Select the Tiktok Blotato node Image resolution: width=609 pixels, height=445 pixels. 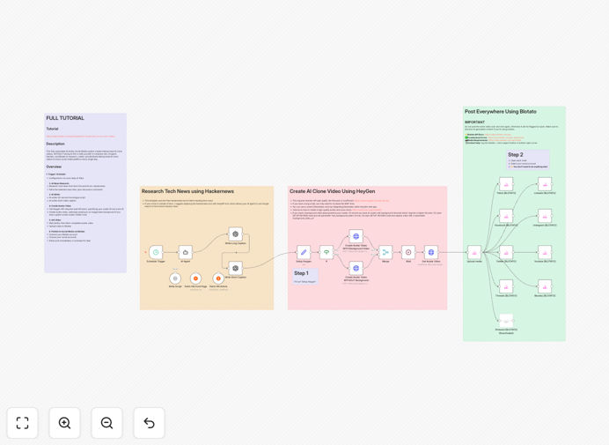[506, 184]
